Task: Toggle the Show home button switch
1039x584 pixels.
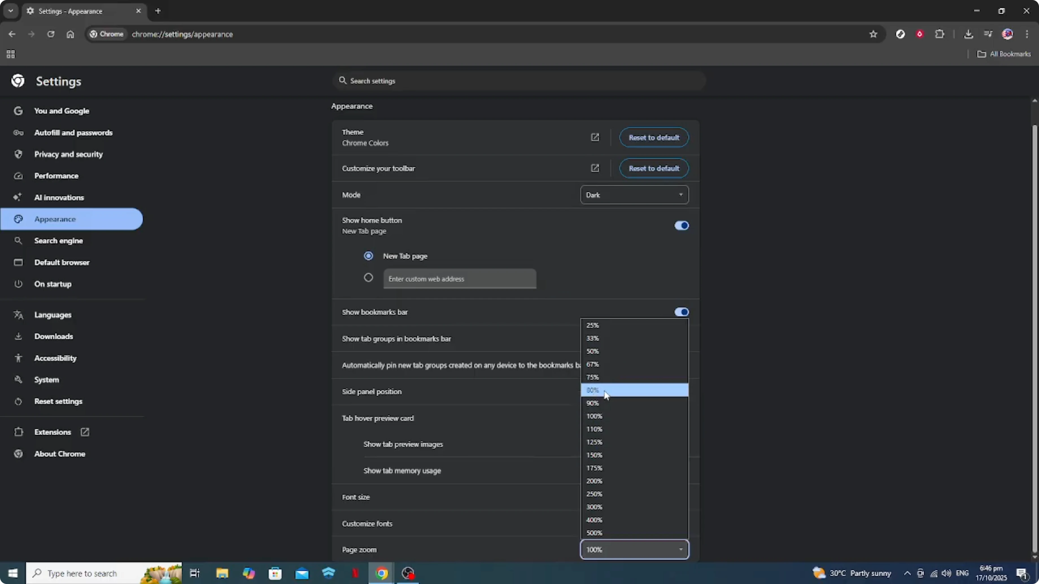Action: click(681, 225)
